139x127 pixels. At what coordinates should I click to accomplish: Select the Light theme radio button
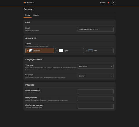click(57, 51)
